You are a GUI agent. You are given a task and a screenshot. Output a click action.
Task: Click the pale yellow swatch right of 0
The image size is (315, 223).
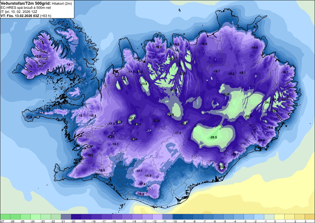tap(279, 217)
